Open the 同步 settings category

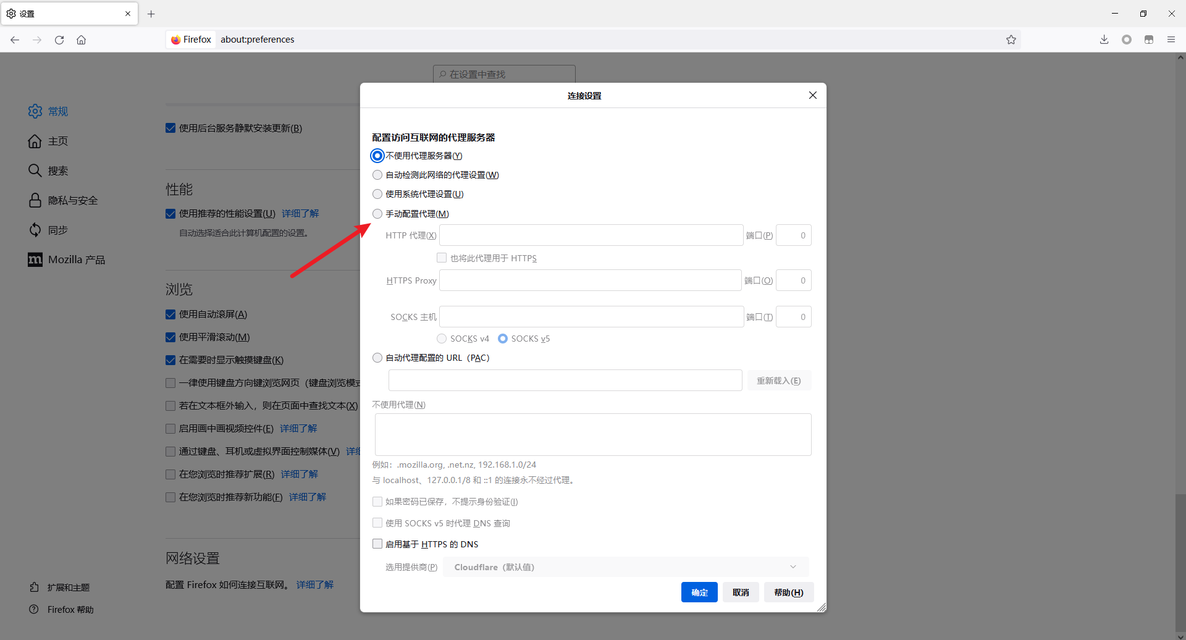point(48,230)
